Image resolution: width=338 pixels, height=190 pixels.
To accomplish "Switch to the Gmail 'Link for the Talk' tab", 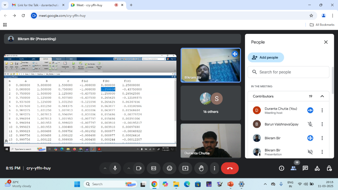I will (x=38, y=5).
